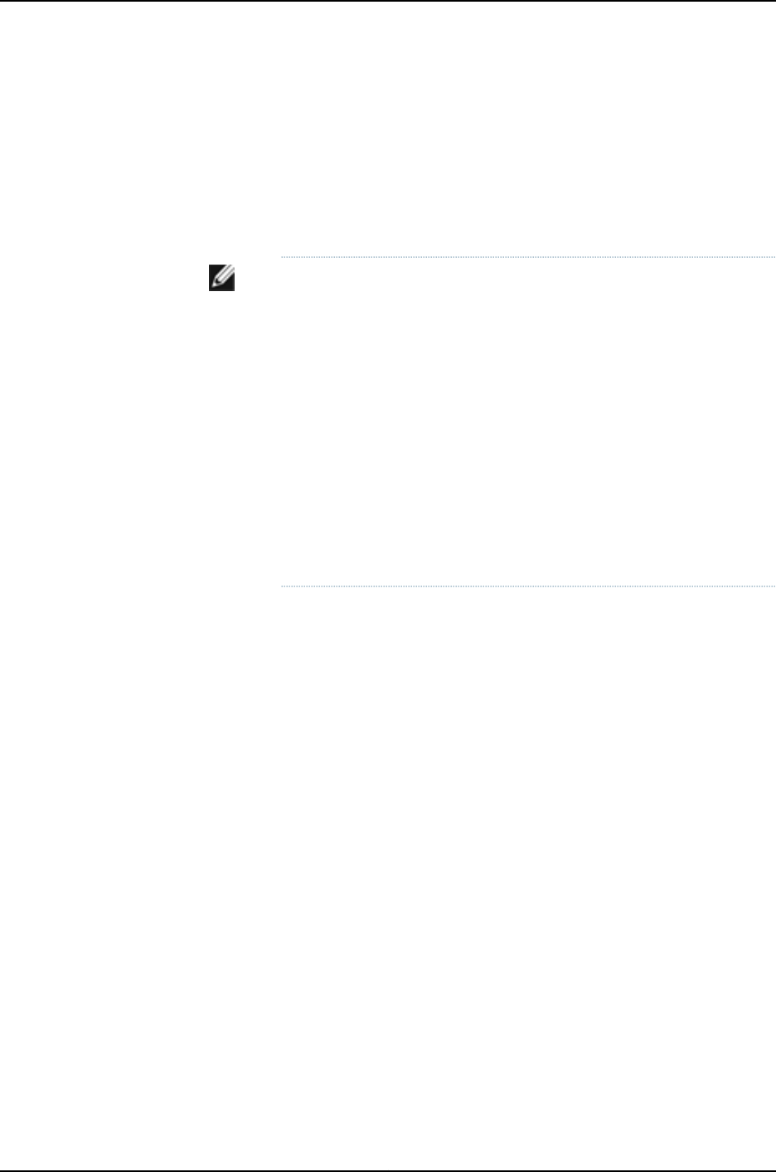Click right end of bottom page rule

(771, 1170)
